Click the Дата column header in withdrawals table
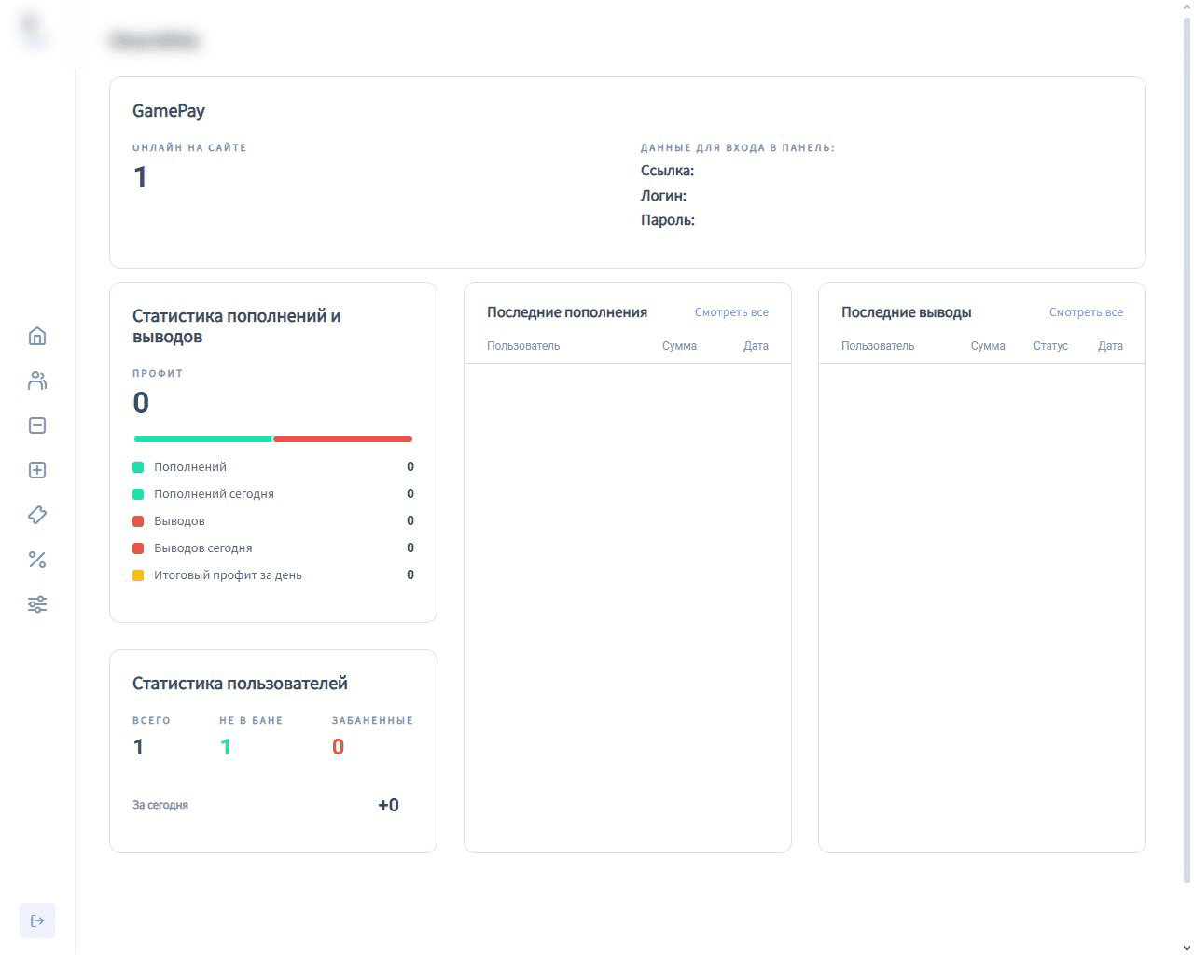1194x955 pixels. pyautogui.click(x=1110, y=346)
